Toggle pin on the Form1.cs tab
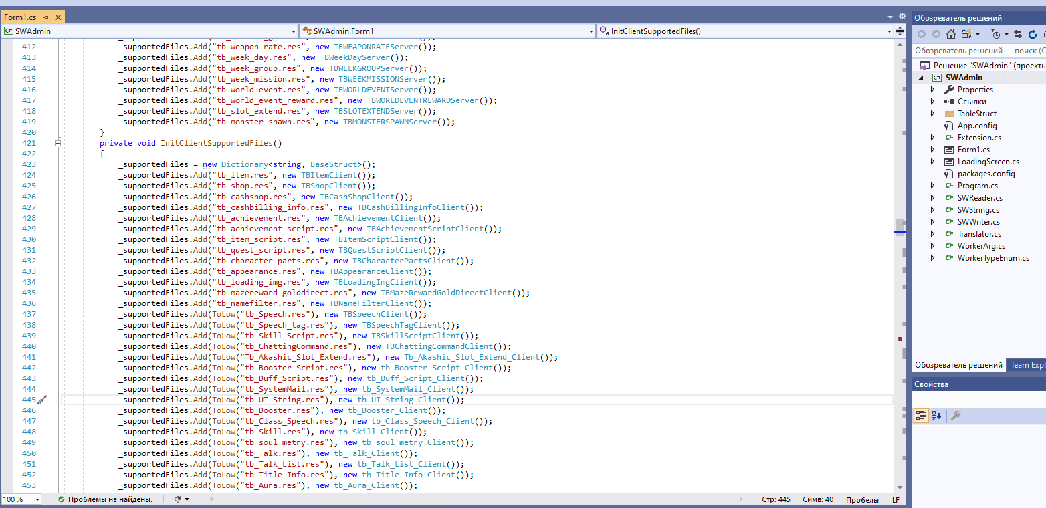 tap(44, 17)
